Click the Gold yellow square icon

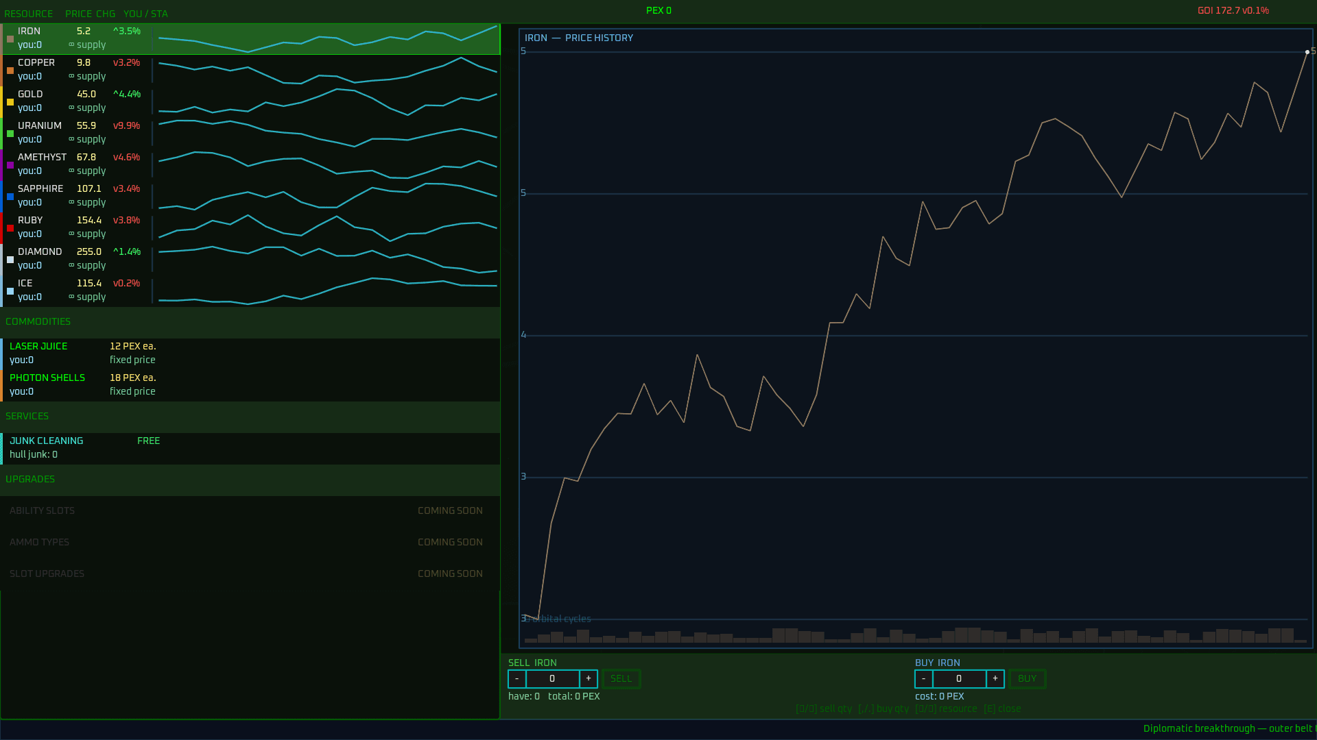click(10, 102)
